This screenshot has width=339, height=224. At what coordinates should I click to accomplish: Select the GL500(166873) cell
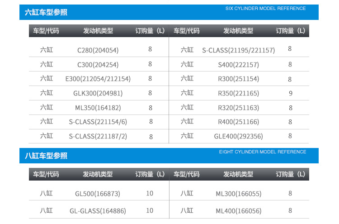[98, 194]
